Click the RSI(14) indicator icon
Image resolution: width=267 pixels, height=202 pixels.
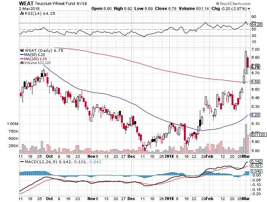pyautogui.click(x=22, y=13)
